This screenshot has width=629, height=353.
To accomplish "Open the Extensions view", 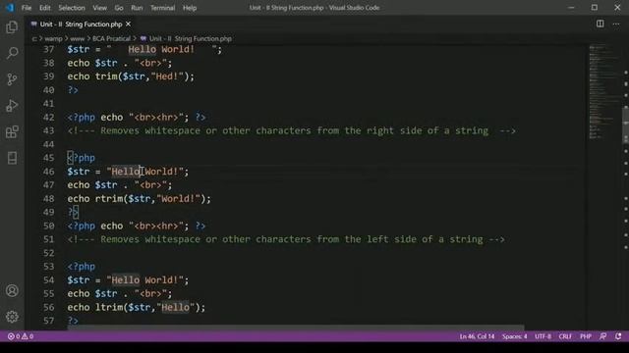I will click(12, 131).
